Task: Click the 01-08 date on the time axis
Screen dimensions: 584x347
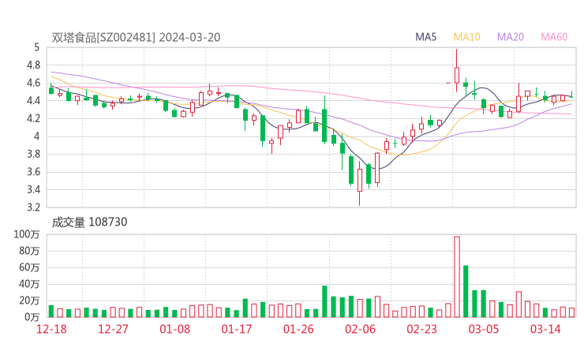Action: click(x=175, y=329)
